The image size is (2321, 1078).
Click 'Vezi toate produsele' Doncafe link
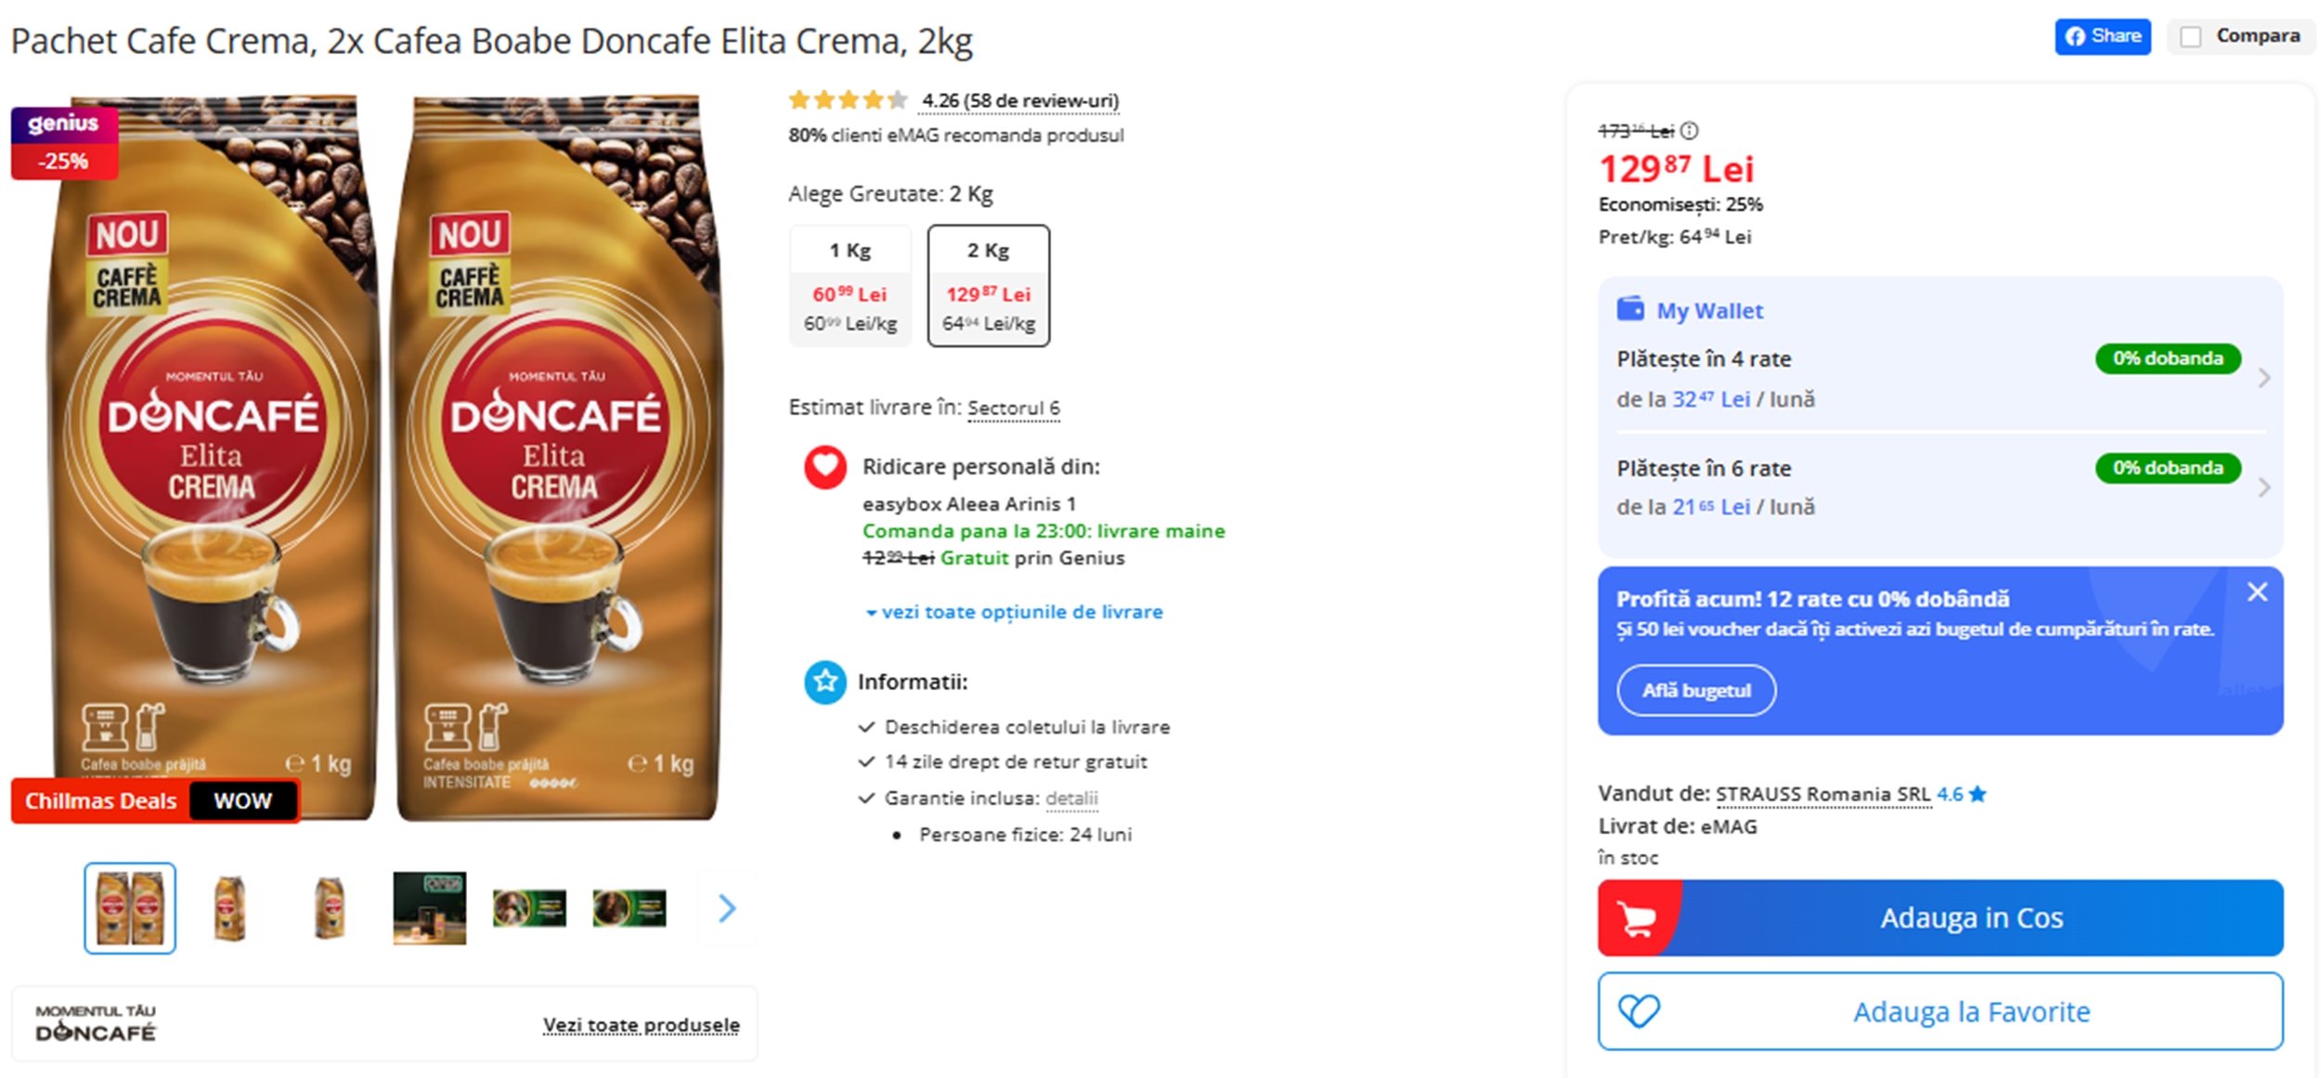click(641, 1025)
